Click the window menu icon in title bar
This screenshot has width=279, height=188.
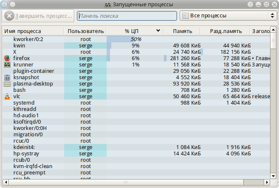[x=4, y=4]
